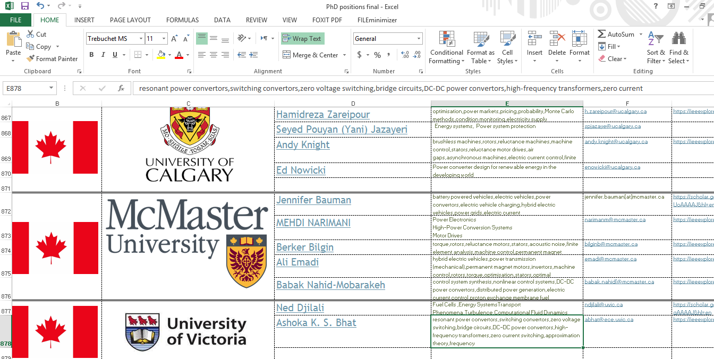Image resolution: width=714 pixels, height=359 pixels.
Task: Toggle Bold formatting
Action: 91,55
